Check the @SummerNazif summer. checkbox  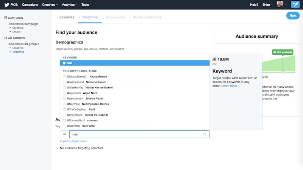64,121
